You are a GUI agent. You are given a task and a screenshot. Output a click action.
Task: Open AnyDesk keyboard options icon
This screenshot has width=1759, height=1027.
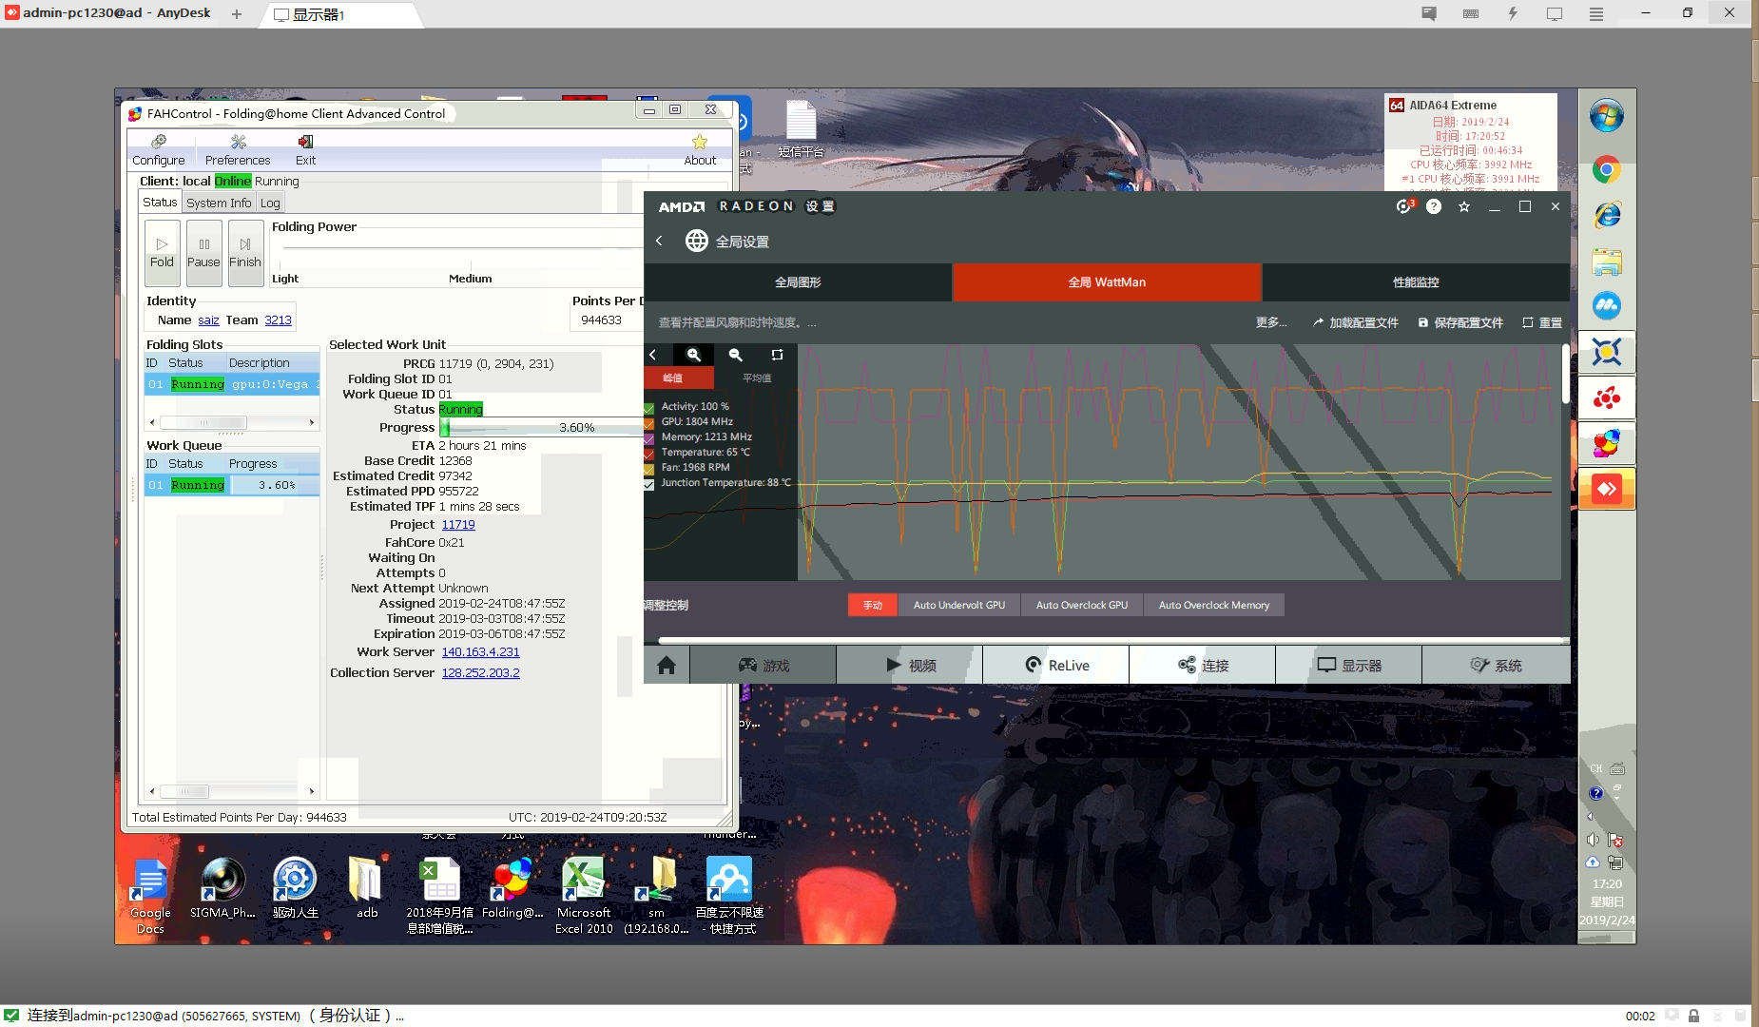1471,13
